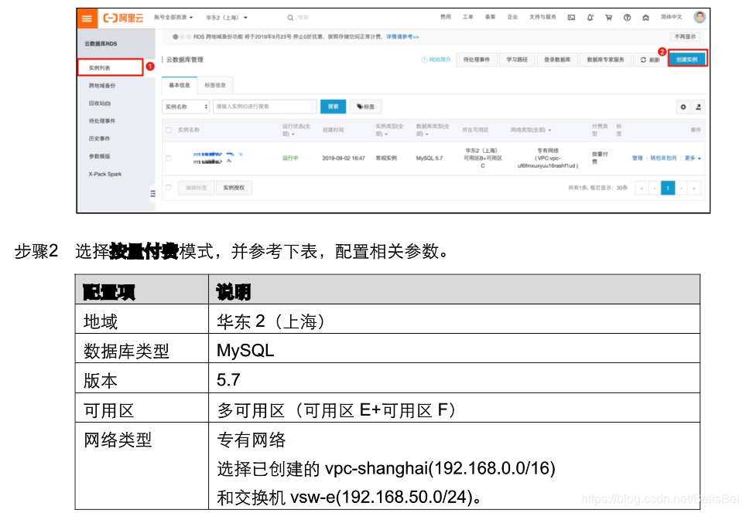Screen dimensions: 746x513
Task: Click the 刷新 refresh button
Action: 650,59
